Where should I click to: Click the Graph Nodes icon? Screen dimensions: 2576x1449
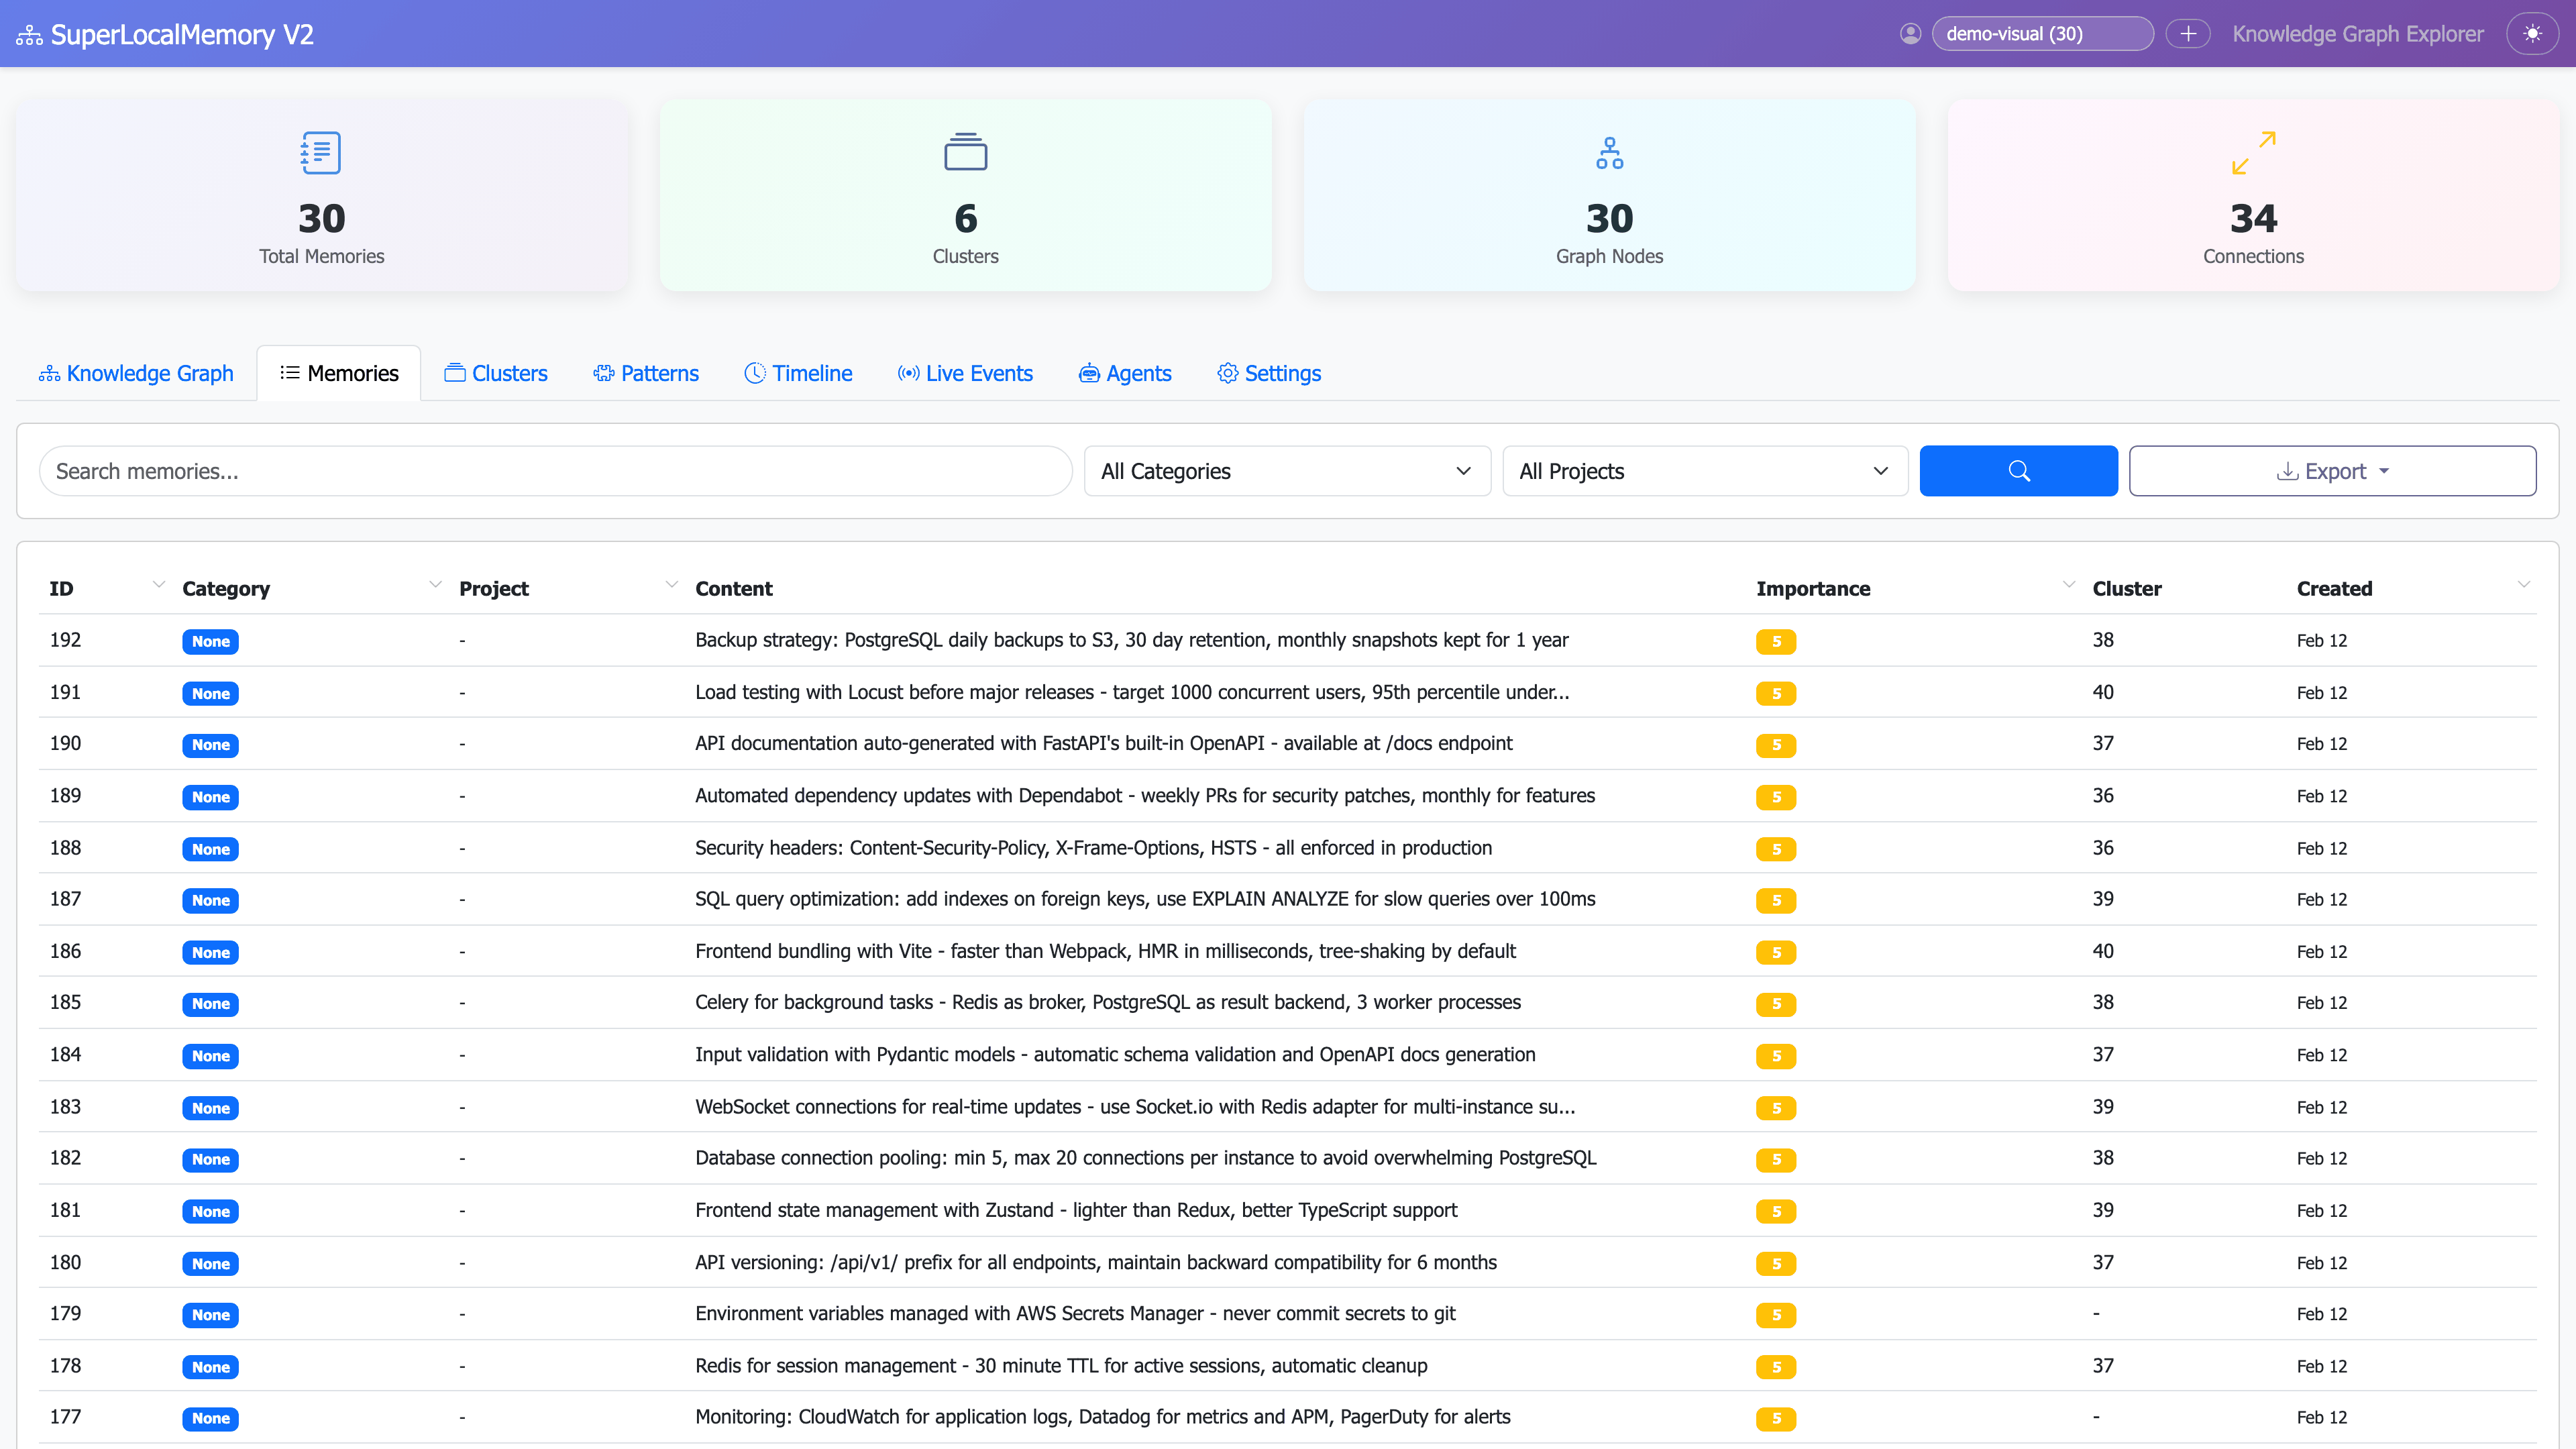click(1608, 152)
